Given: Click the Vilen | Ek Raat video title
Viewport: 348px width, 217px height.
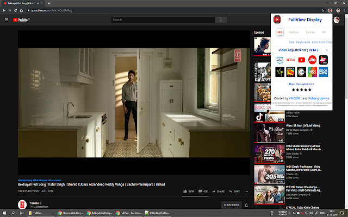Looking at the screenshot, I should [303, 125].
